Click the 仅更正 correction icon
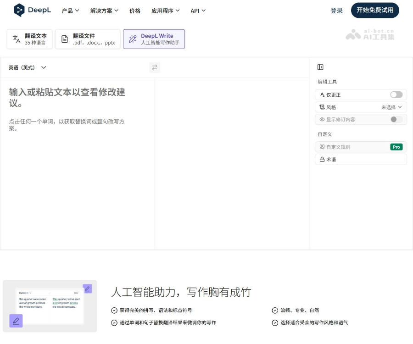413x344 pixels. (x=323, y=94)
